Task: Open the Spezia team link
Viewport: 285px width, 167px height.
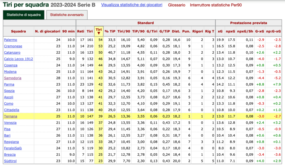Action: pos(9,91)
